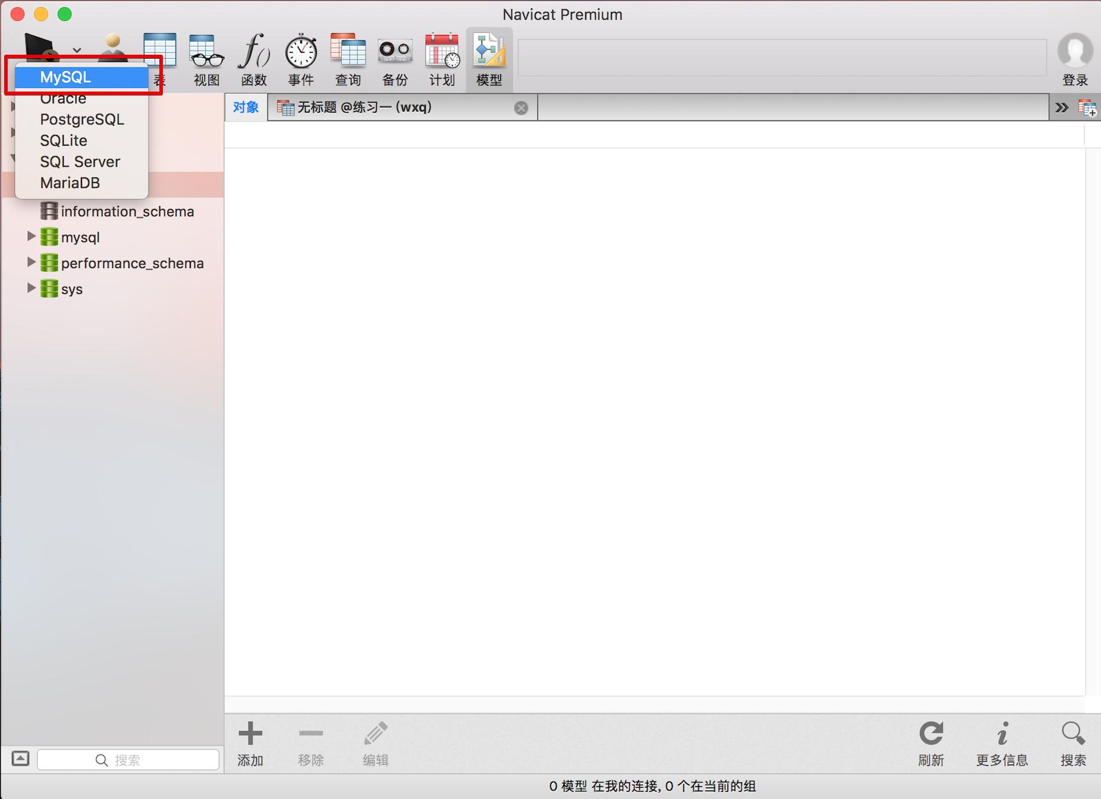Open the Event (事件) stopwatch icon
Screen dimensions: 1101x799
[301, 51]
